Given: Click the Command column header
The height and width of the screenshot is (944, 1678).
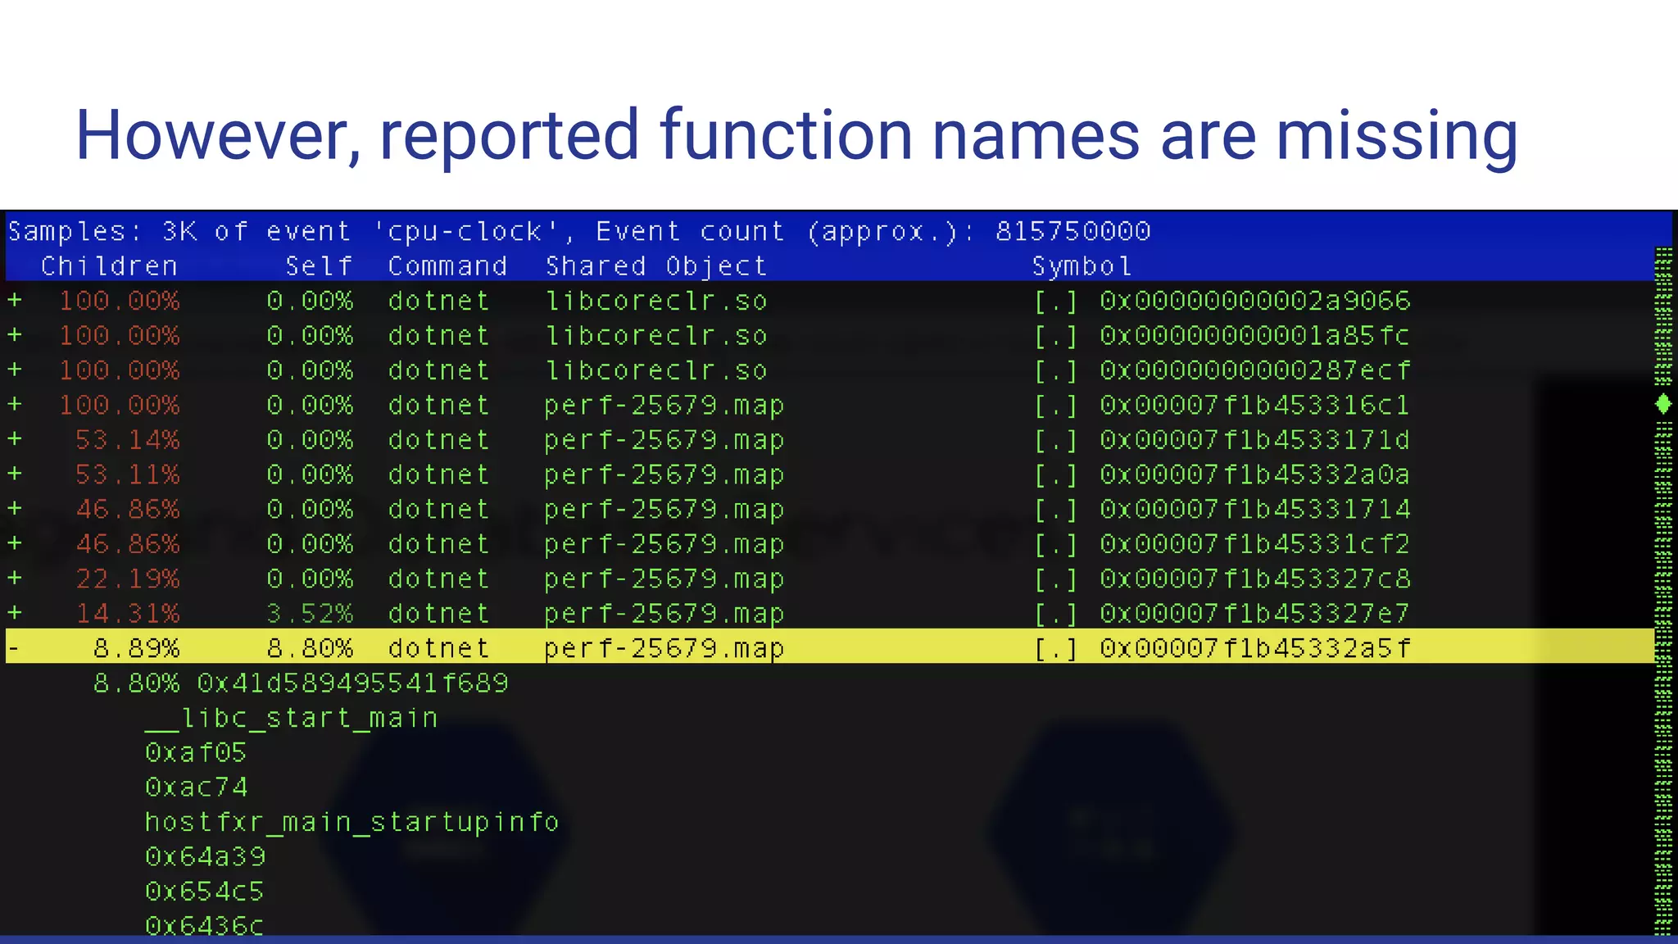Looking at the screenshot, I should [x=447, y=265].
